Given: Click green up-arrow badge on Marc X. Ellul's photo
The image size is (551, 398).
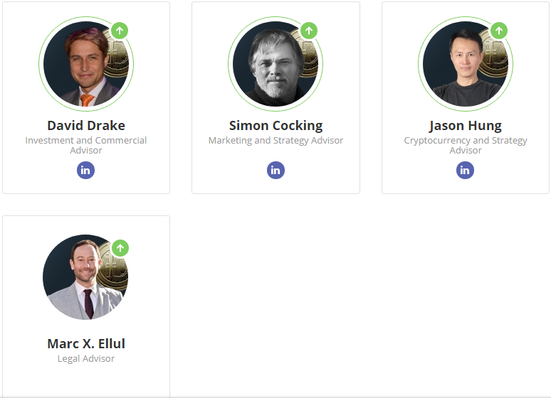Looking at the screenshot, I should [x=120, y=248].
